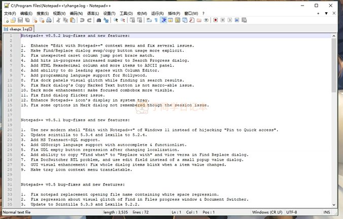Click Normal text file in status bar

click(x=17, y=212)
